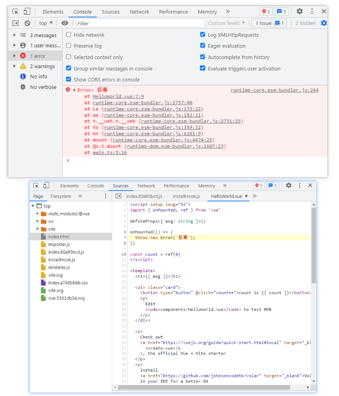Click the 1 Issue badge
The image size is (339, 396).
(x=269, y=23)
